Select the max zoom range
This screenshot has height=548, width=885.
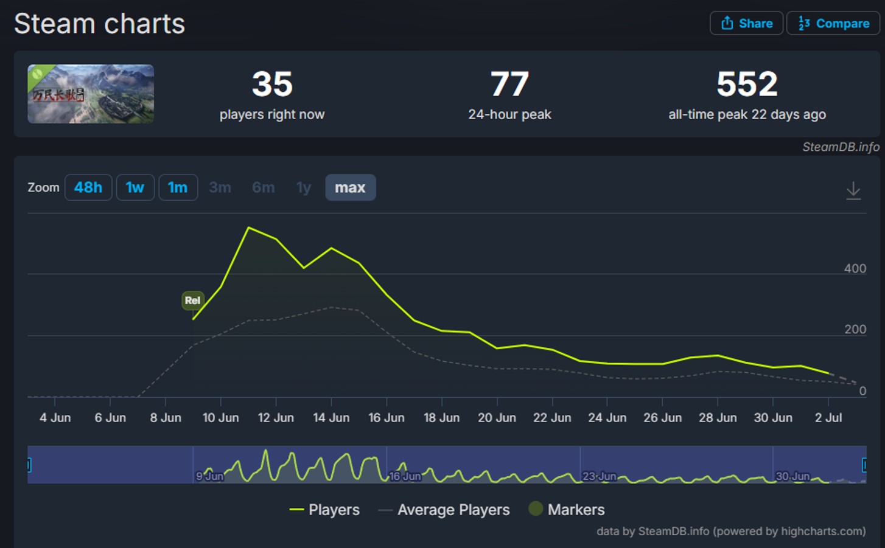pos(350,187)
